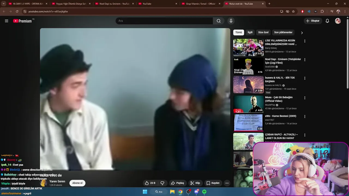Select the Tümü filter chip
The height and width of the screenshot is (196, 349).
point(239,32)
